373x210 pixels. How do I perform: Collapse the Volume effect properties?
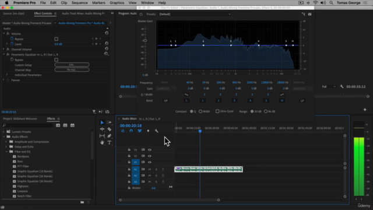click(x=4, y=34)
